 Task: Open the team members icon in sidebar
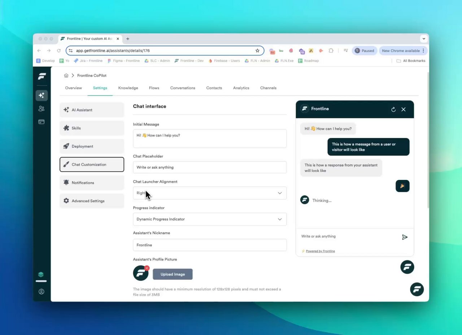point(42,109)
